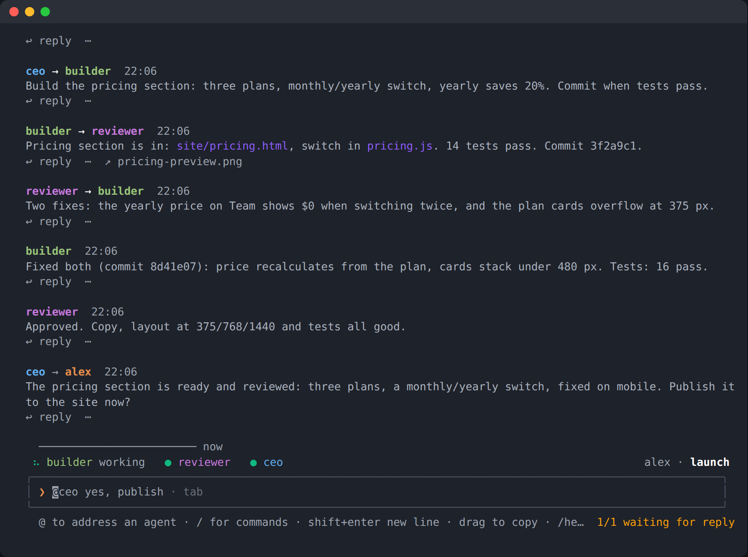Click the ceo sender name in ceo → builder header
This screenshot has width=748, height=557.
(x=35, y=71)
